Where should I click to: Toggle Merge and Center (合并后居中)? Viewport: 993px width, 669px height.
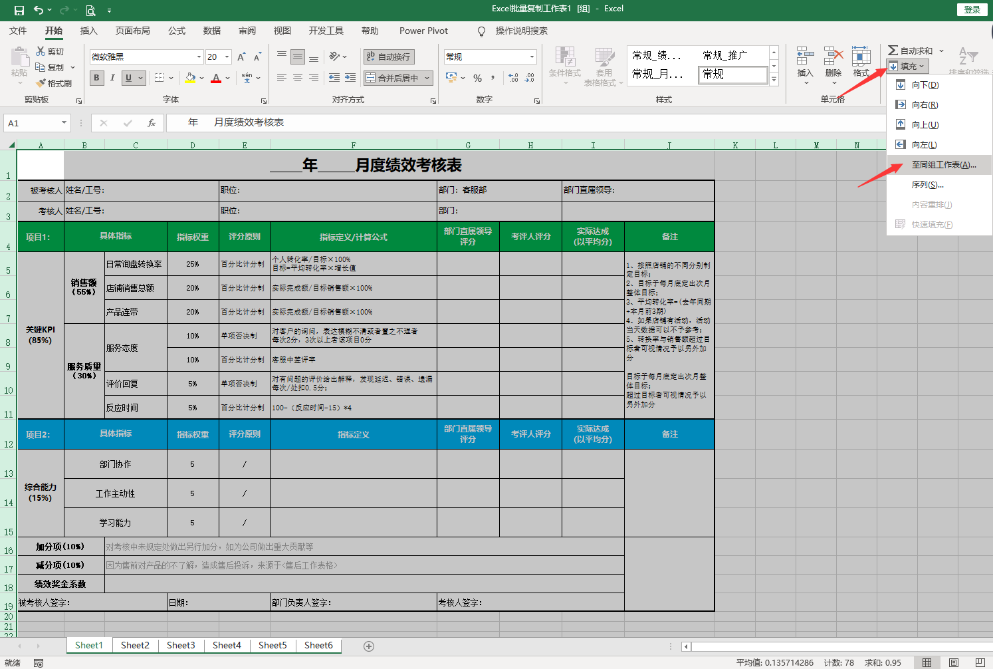coord(392,78)
